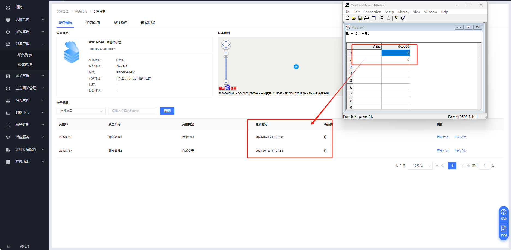Zoom in the Baidu map with plus button
Viewport: 511px width, 250px height.
pyautogui.click(x=226, y=53)
